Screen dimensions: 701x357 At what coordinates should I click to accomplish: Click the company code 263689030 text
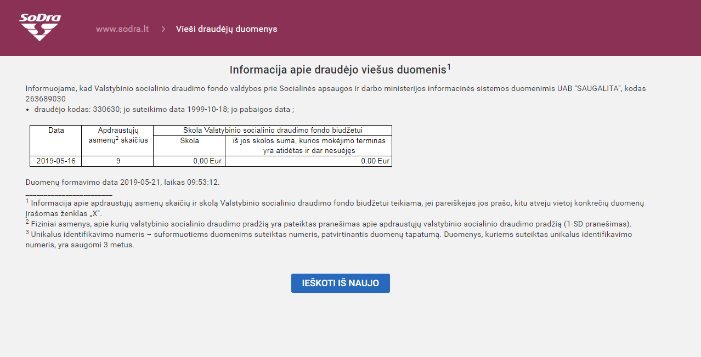[46, 99]
